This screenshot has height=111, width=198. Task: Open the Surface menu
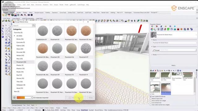pos(19,5)
